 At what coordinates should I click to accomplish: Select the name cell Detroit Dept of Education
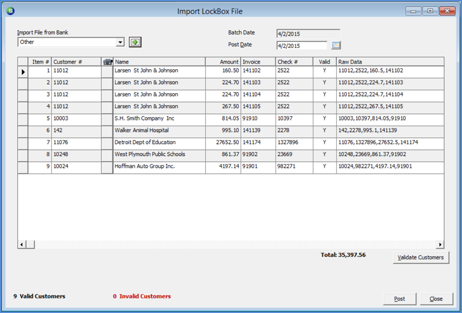tap(159, 144)
